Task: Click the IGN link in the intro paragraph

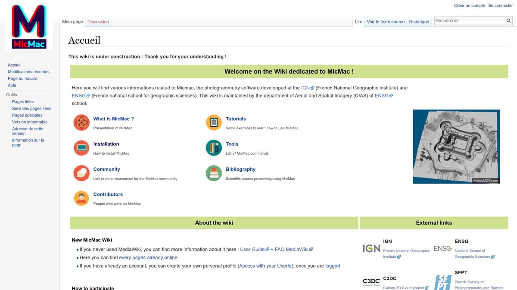Action: [x=308, y=88]
